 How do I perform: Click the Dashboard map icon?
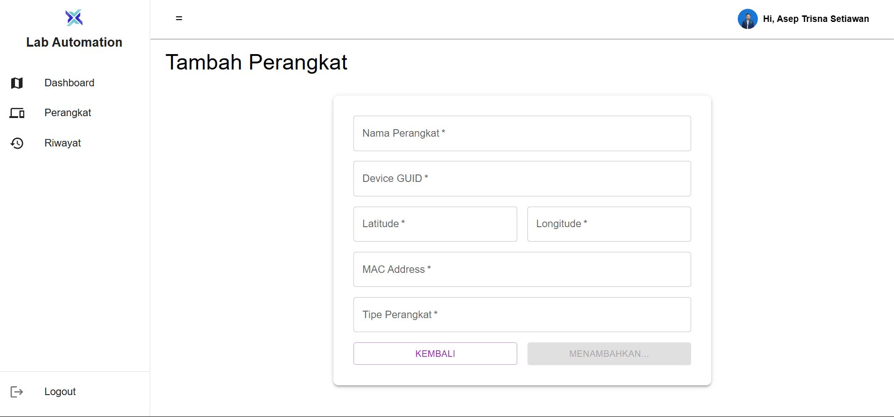(17, 83)
